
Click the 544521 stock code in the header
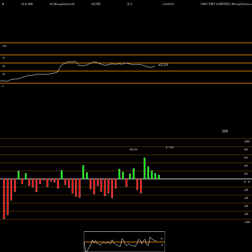(168, 4)
